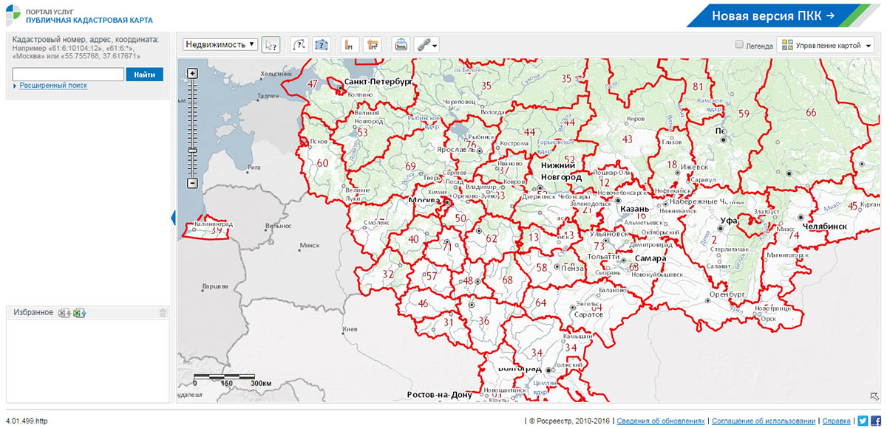Click the Самара city label
Image resolution: width=887 pixels, height=428 pixels.
[650, 259]
